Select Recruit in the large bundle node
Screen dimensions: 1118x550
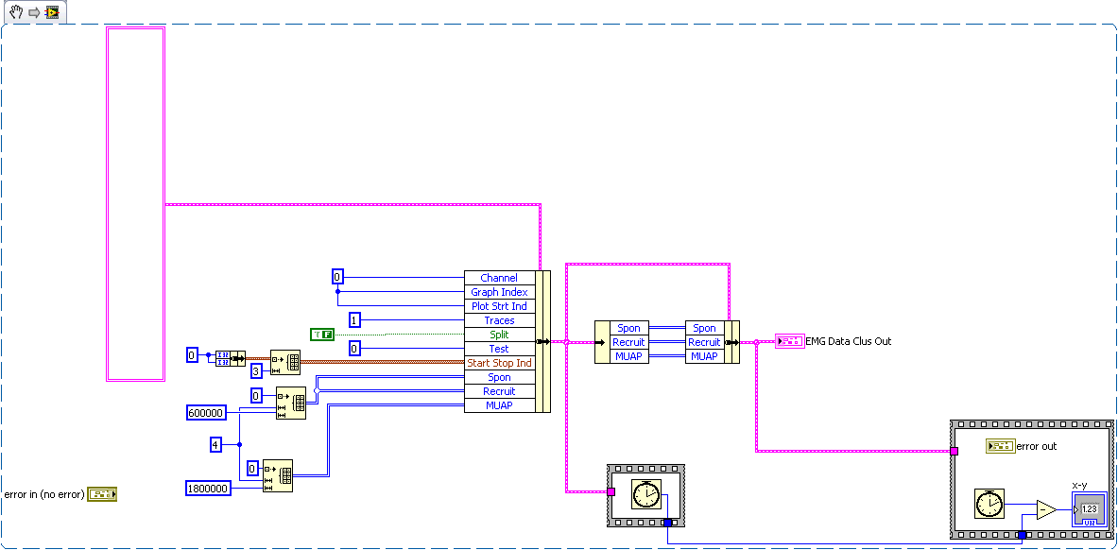click(499, 391)
